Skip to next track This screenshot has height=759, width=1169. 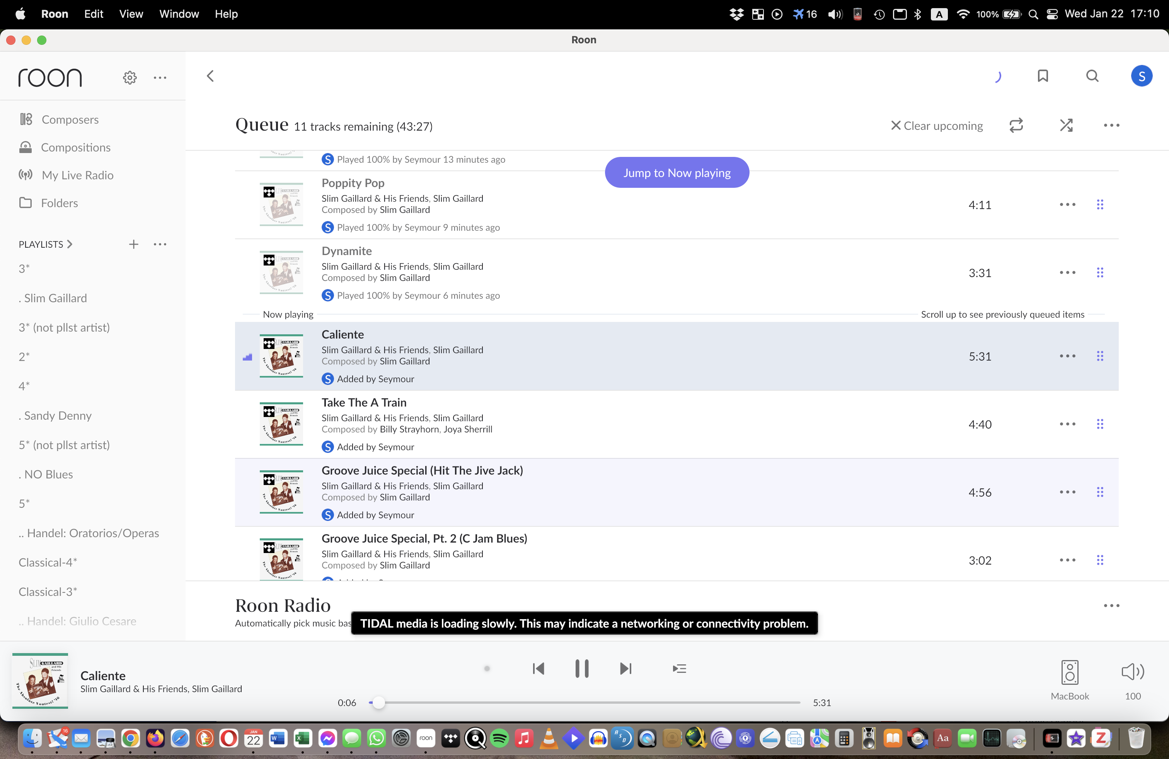pyautogui.click(x=625, y=668)
